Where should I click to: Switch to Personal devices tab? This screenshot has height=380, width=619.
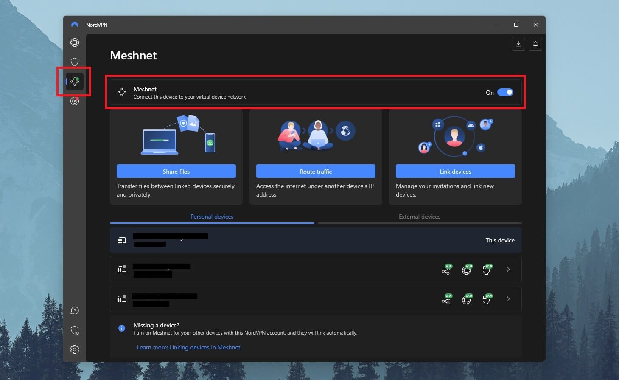click(x=212, y=217)
